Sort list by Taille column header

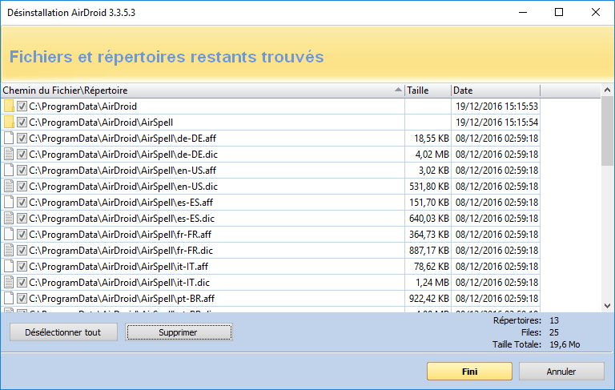pos(428,90)
